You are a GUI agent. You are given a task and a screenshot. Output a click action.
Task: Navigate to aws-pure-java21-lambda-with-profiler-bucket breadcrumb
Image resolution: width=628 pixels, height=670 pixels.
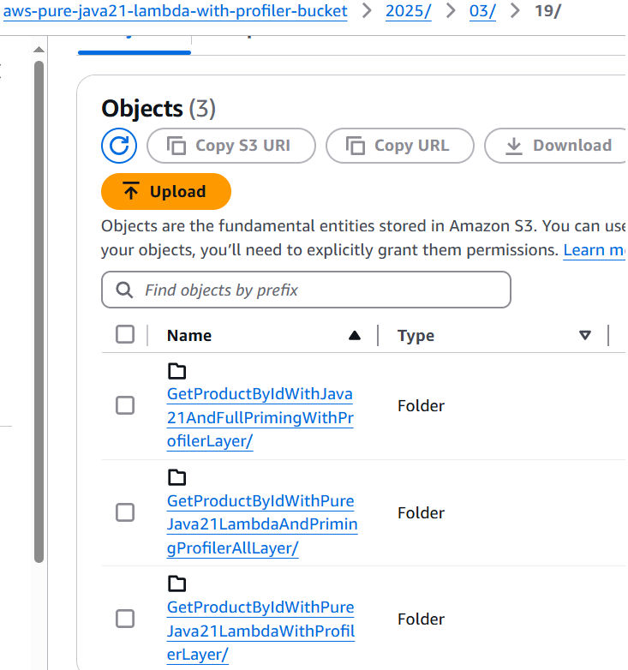pyautogui.click(x=175, y=11)
